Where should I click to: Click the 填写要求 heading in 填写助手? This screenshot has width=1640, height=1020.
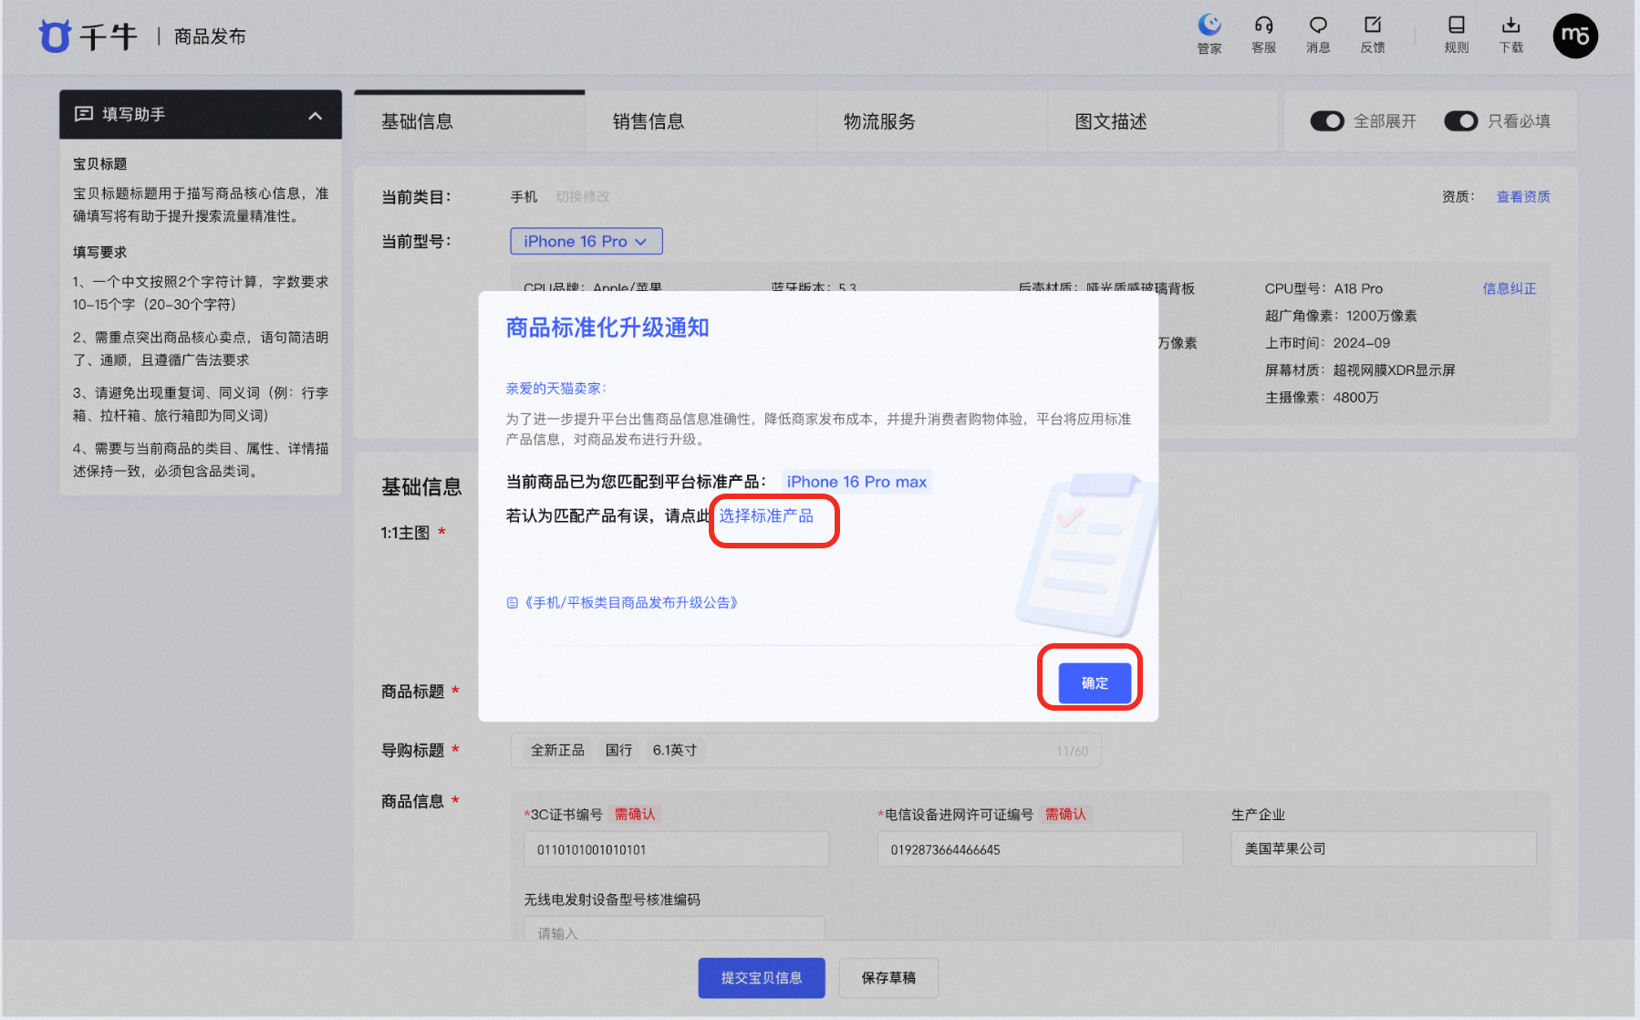pyautogui.click(x=100, y=253)
